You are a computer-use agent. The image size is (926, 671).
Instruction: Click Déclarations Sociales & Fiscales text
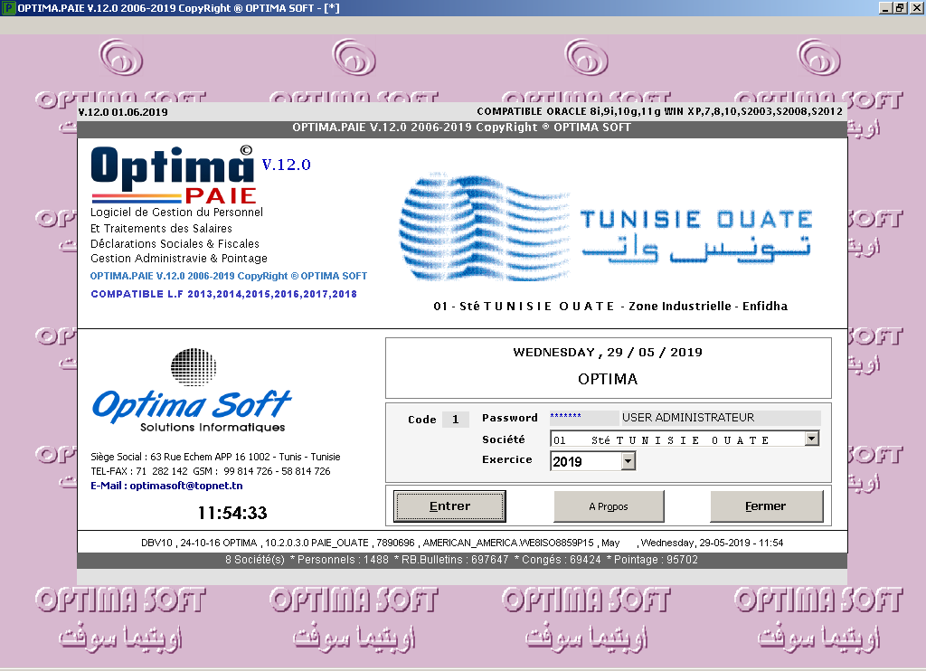175,244
